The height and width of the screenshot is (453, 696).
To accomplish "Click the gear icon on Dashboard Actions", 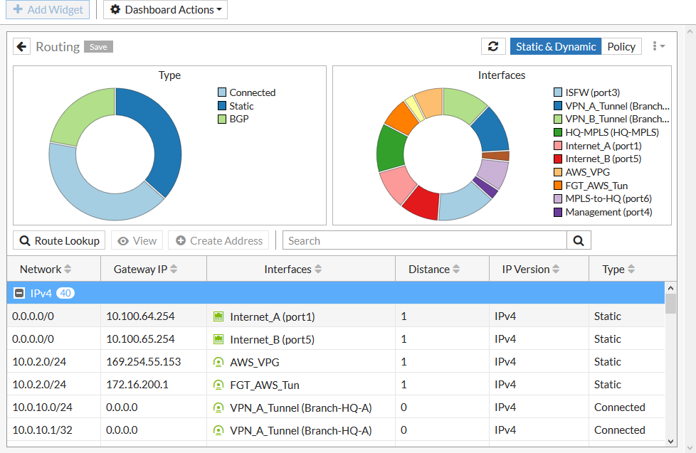I will (115, 9).
